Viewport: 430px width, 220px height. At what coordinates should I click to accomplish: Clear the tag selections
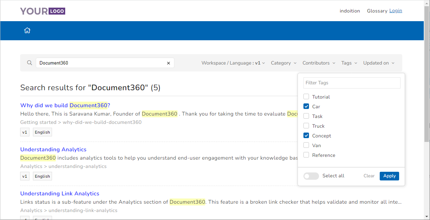pyautogui.click(x=369, y=176)
